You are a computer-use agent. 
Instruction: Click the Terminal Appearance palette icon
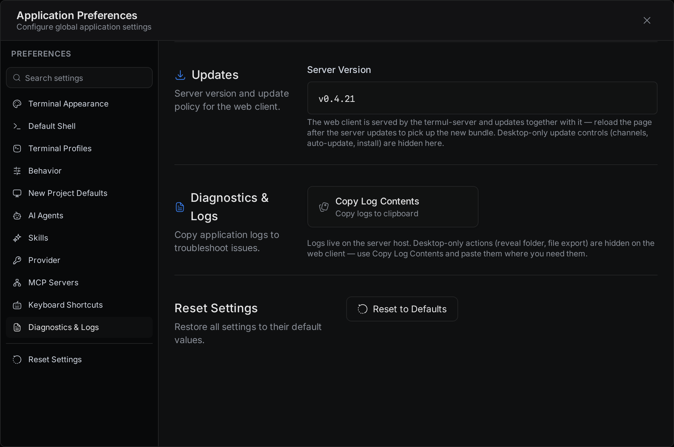click(x=17, y=104)
